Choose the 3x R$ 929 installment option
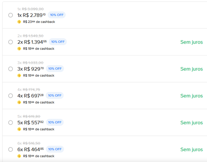 [10, 69]
